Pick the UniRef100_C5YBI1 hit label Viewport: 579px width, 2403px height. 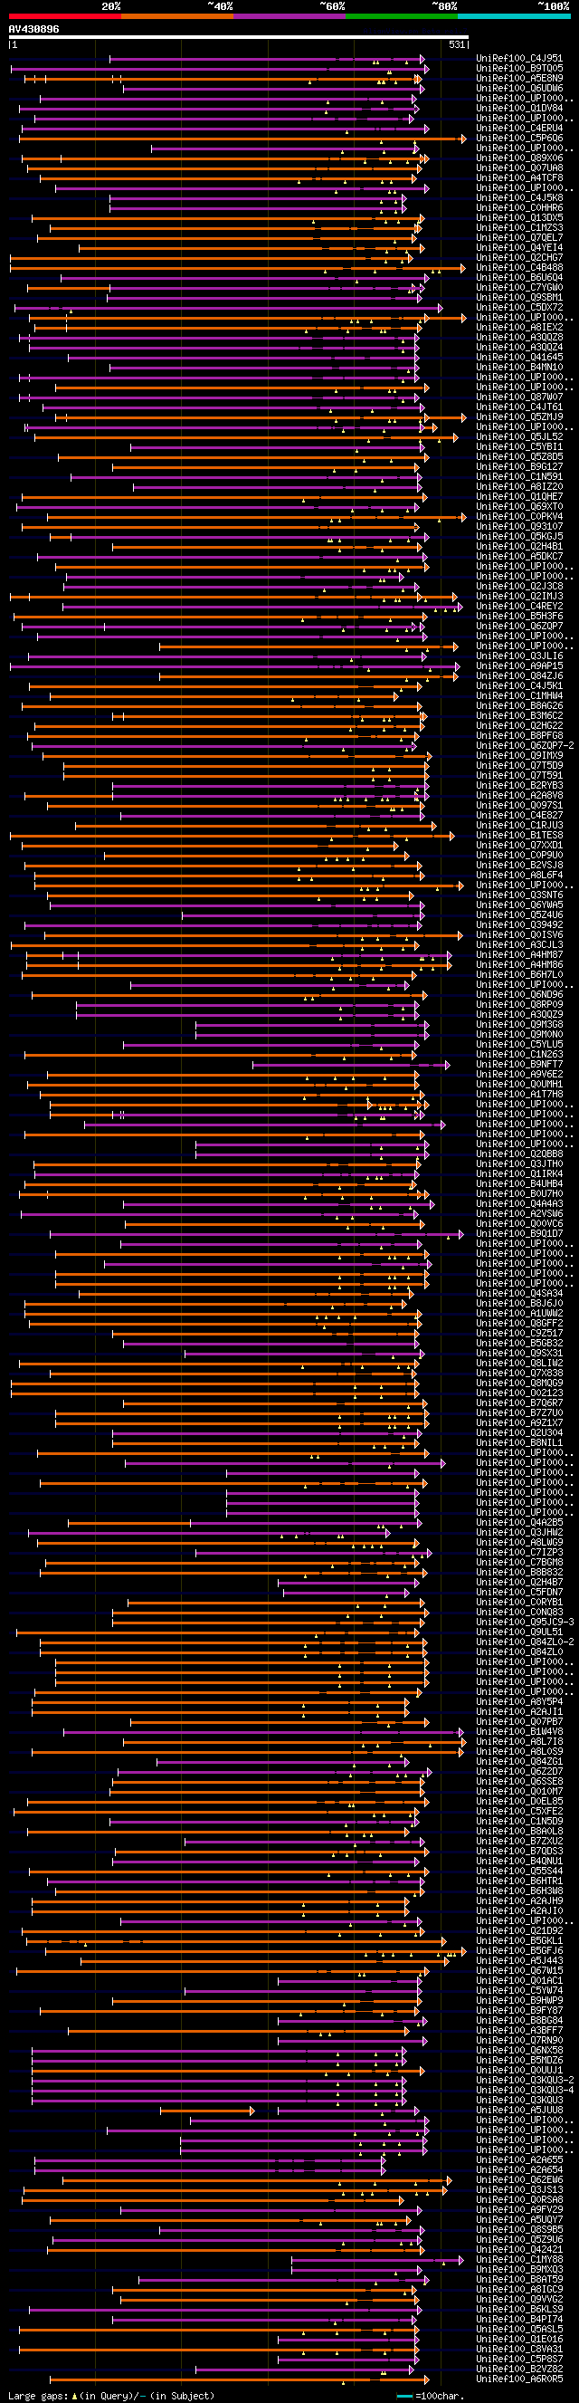click(x=519, y=445)
